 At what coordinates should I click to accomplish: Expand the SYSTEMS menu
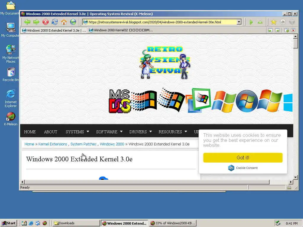[x=77, y=132]
